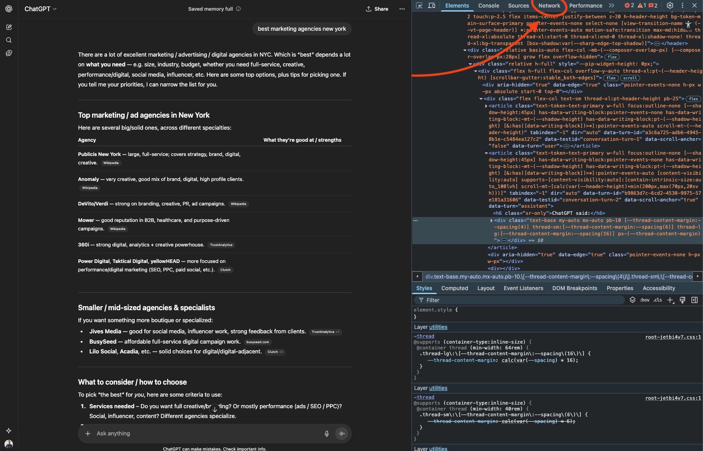
Task: Click the paintbrush rendering emulations icon
Action: (x=682, y=300)
